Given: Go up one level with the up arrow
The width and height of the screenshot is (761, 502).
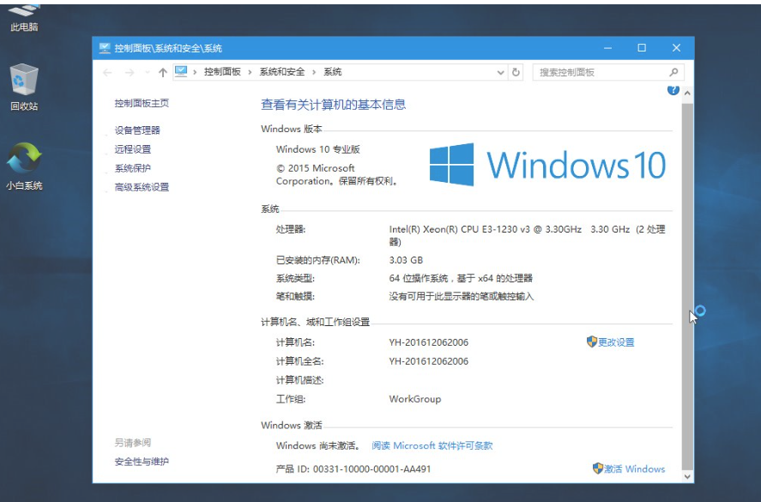Looking at the screenshot, I should click(x=163, y=72).
